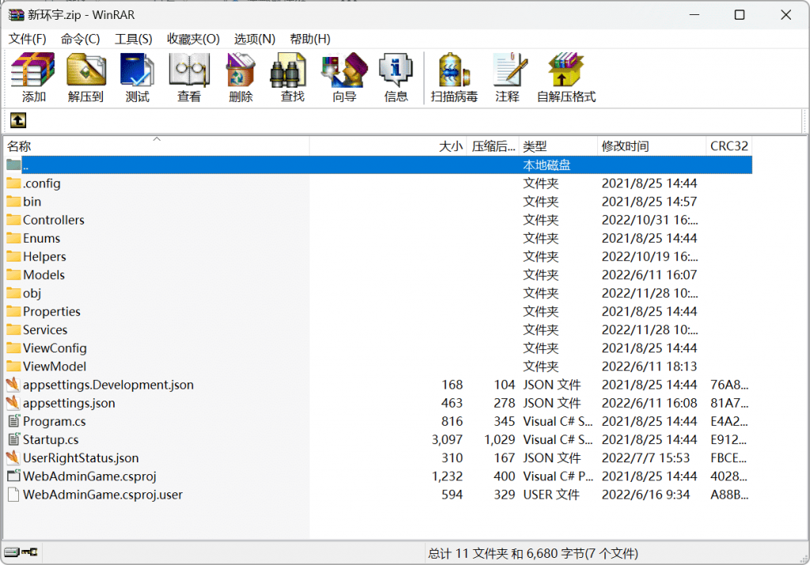The image size is (810, 565).
Task: Open the Tools (工具) menu
Action: point(133,39)
